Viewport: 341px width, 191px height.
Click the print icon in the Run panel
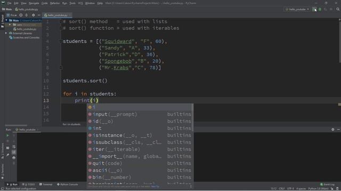point(14,158)
